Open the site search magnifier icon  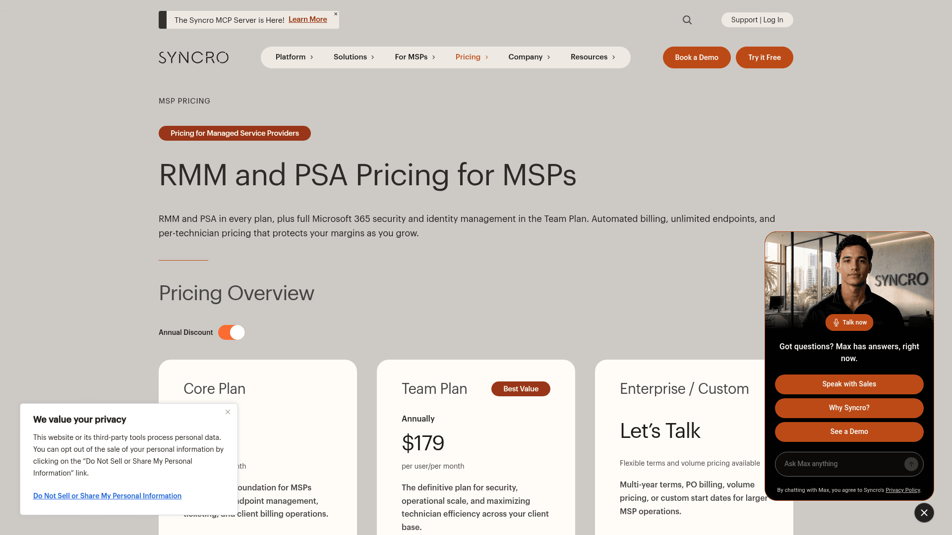(687, 20)
